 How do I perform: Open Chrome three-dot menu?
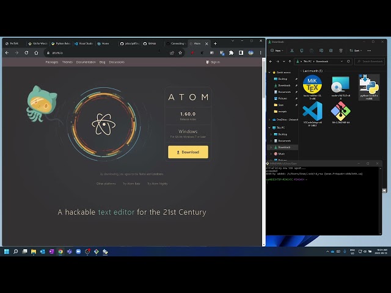click(261, 53)
